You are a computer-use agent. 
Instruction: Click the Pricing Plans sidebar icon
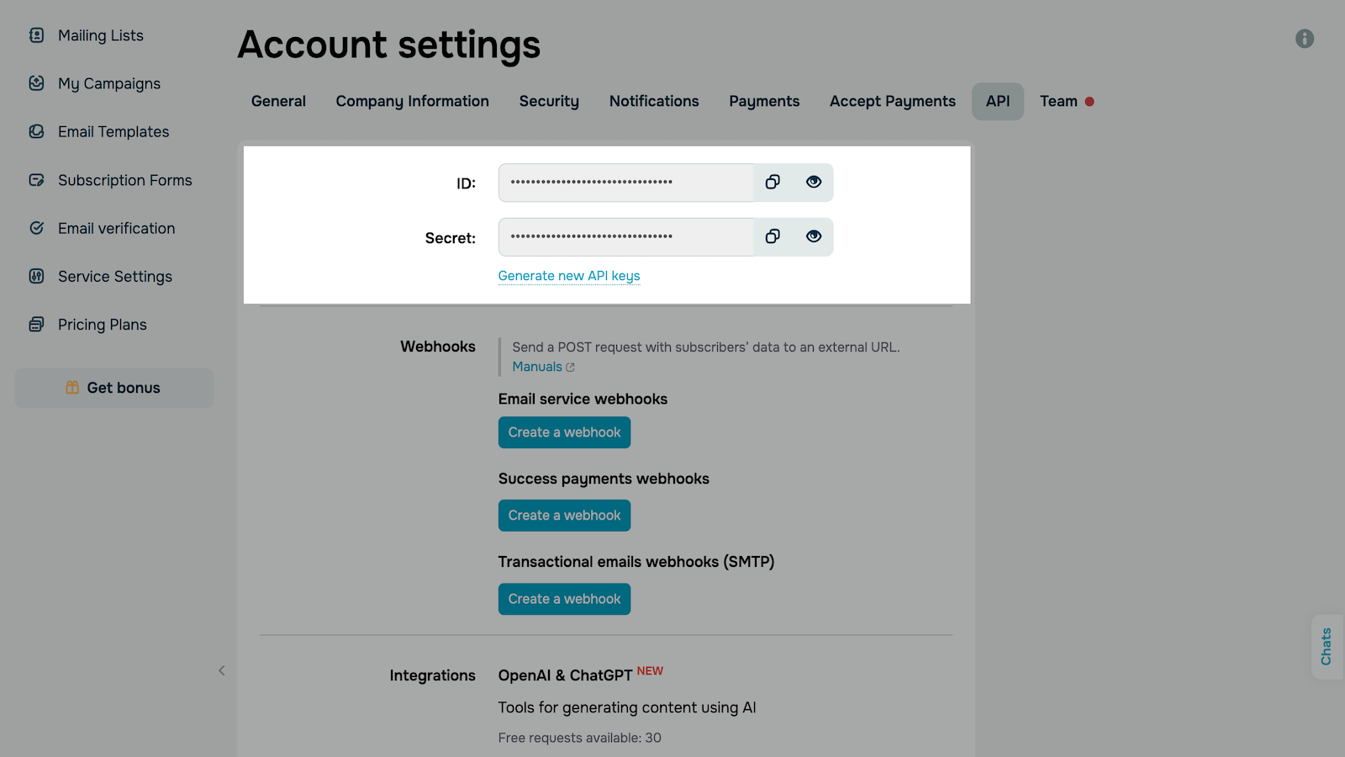coord(36,325)
